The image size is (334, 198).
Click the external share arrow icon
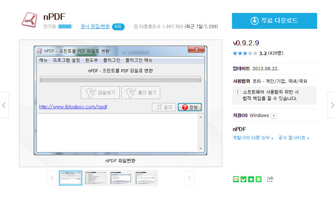pyautogui.click(x=270, y=179)
